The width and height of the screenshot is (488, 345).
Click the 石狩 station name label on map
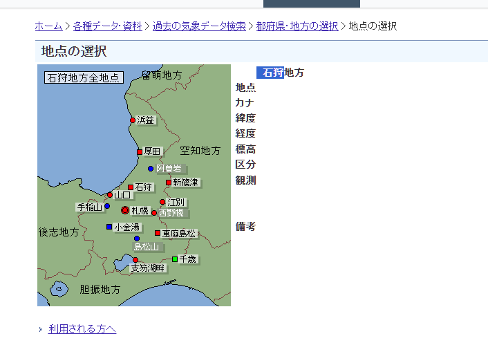click(143, 187)
